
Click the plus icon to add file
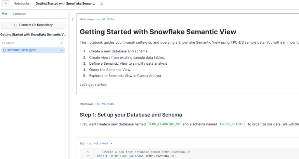(x=62, y=43)
